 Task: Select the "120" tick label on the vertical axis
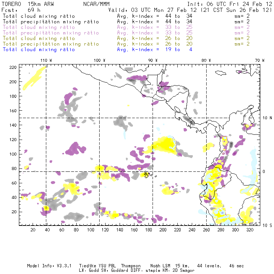coord(13,140)
